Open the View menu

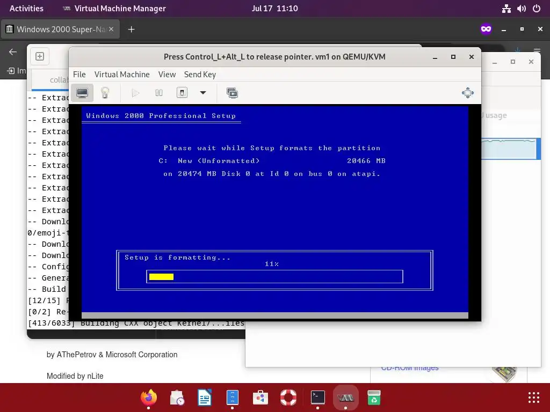[167, 74]
